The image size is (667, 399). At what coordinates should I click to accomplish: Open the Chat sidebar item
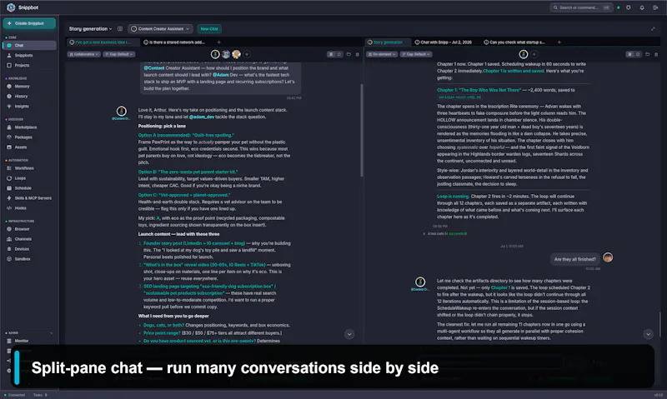point(30,45)
